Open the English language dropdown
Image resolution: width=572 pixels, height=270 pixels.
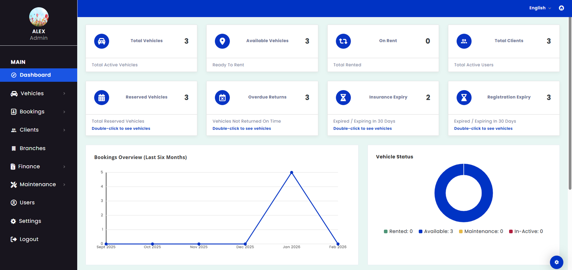pyautogui.click(x=540, y=8)
